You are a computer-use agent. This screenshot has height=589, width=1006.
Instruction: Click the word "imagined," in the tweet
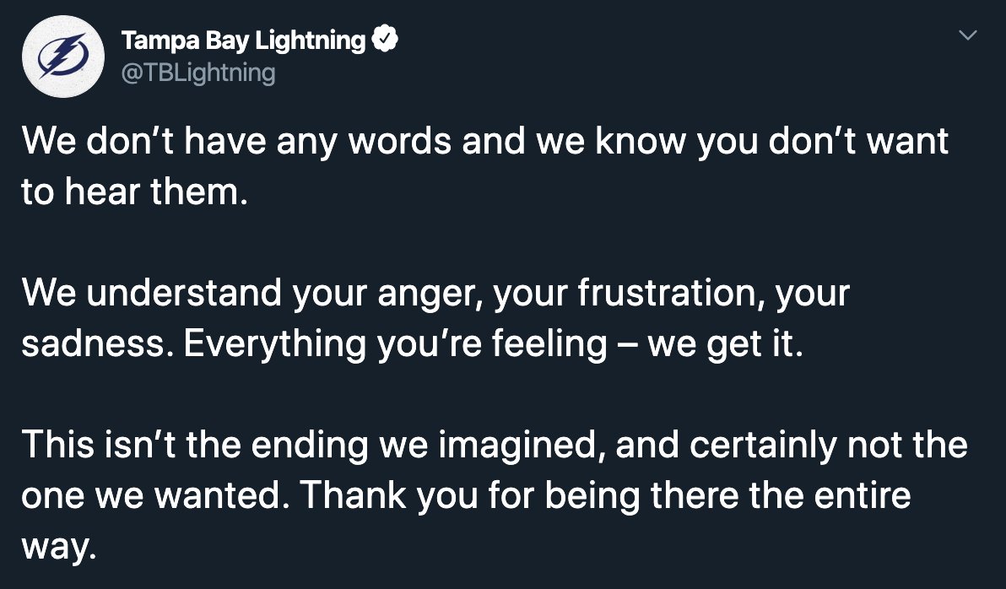point(522,445)
